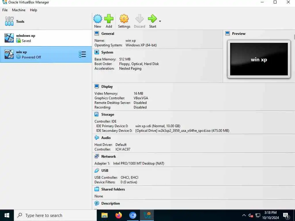Click the ICH AC97 audio controller value
295x221 pixels.
[x=123, y=149]
